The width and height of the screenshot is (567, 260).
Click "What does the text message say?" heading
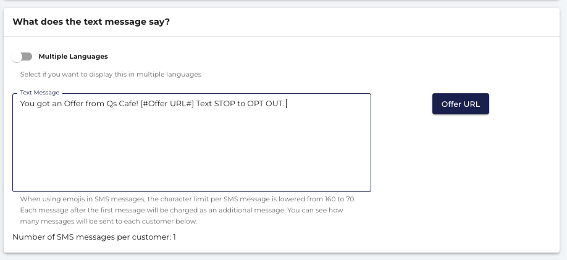(x=91, y=22)
